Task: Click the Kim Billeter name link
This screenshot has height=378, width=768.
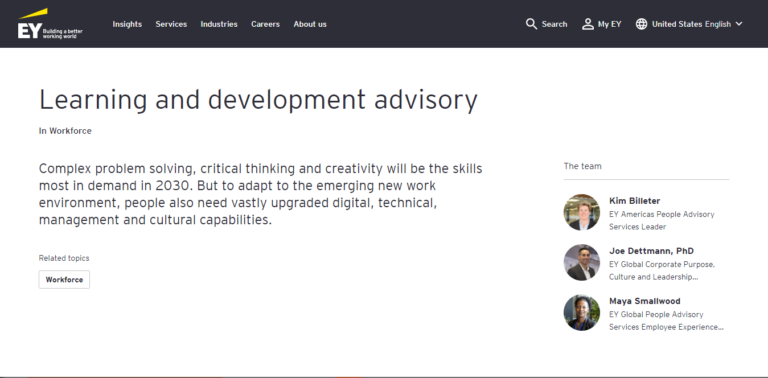Action: point(634,201)
